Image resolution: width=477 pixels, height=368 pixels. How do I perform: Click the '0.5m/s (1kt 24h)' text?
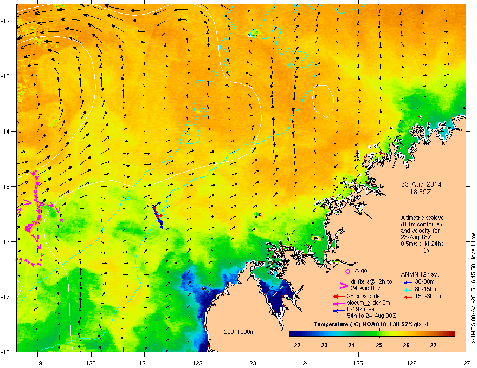(422, 244)
